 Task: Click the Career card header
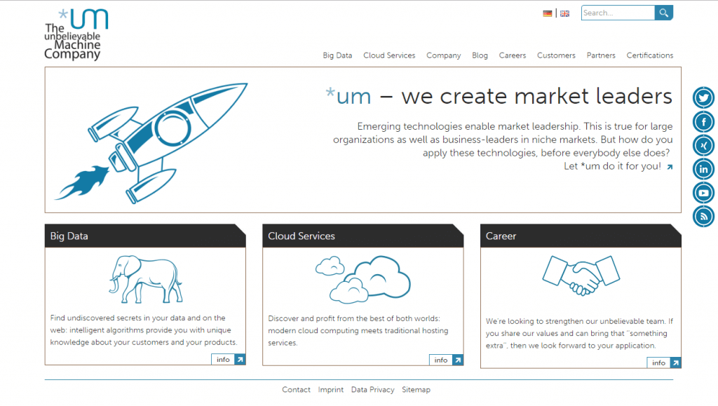581,236
